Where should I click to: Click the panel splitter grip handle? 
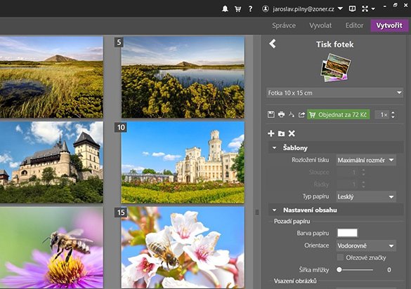click(x=257, y=212)
